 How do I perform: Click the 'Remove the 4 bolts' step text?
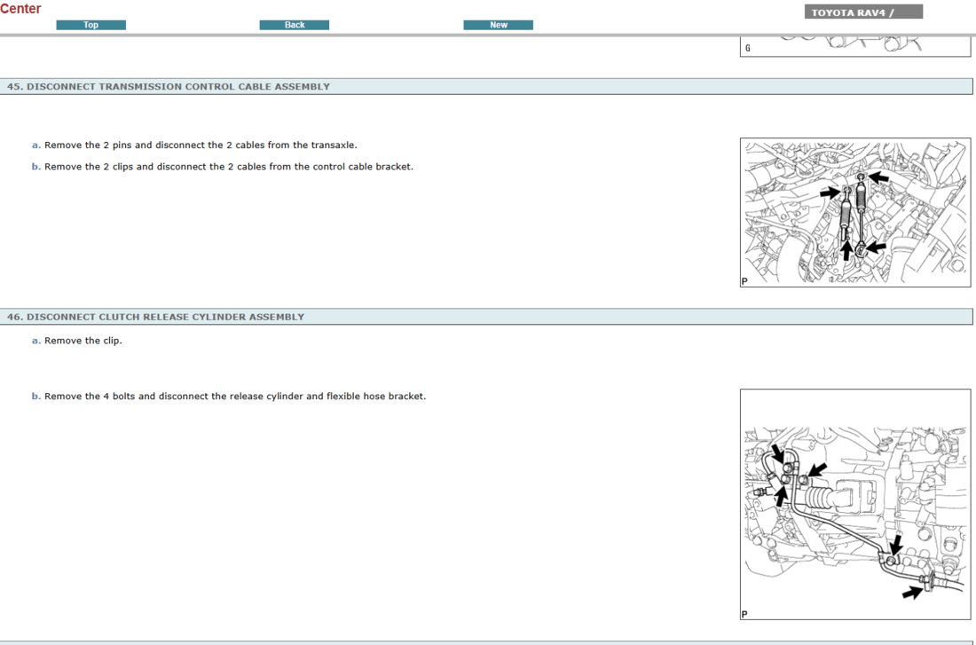(x=235, y=397)
